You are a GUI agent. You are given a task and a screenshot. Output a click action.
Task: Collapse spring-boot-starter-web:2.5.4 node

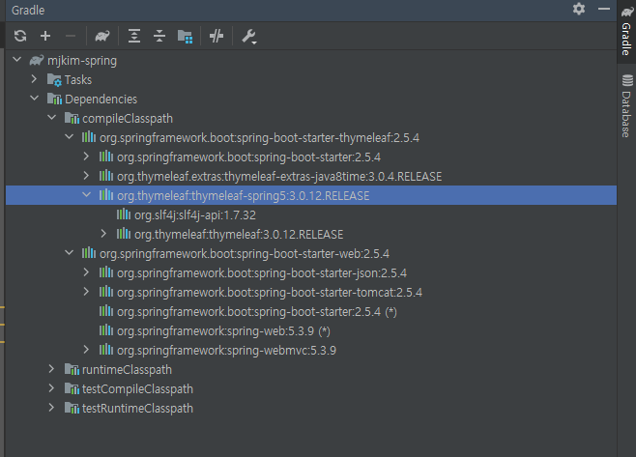tap(70, 252)
